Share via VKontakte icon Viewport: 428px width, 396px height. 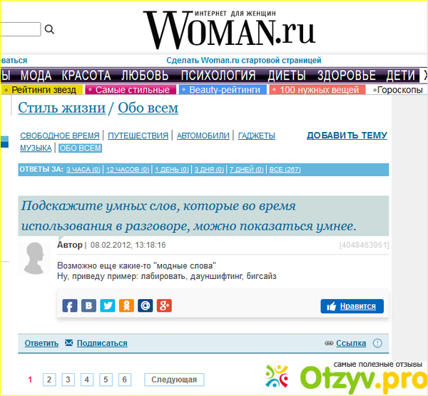pyautogui.click(x=88, y=306)
